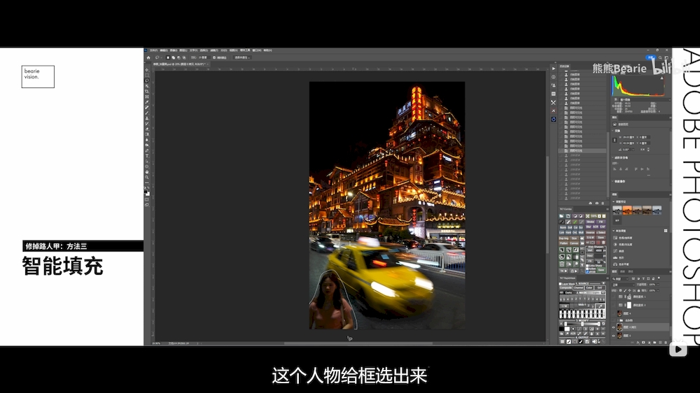Click the search magnifier icon at top right

click(660, 57)
